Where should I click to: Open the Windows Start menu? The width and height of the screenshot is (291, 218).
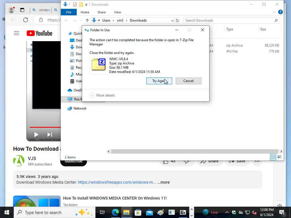click(x=7, y=212)
